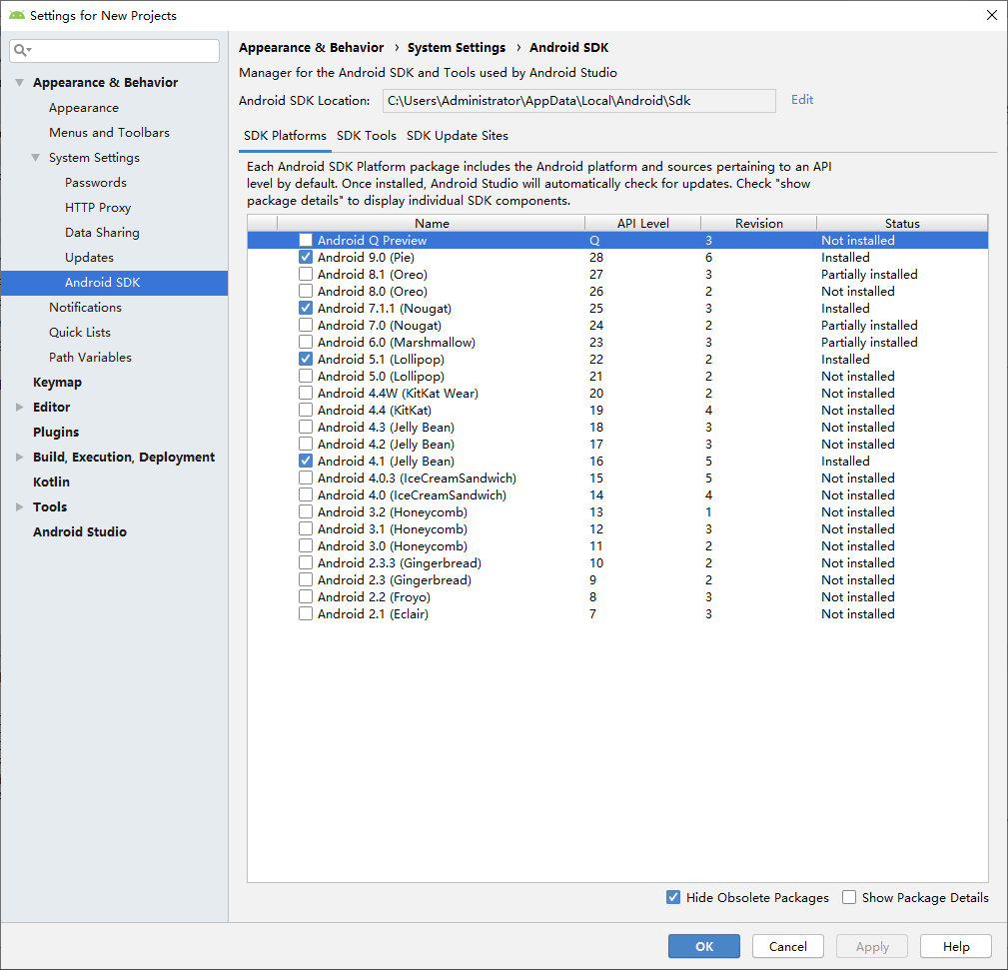Enable Show Package Details checkbox
Viewport: 1008px width, 970px height.
[849, 897]
